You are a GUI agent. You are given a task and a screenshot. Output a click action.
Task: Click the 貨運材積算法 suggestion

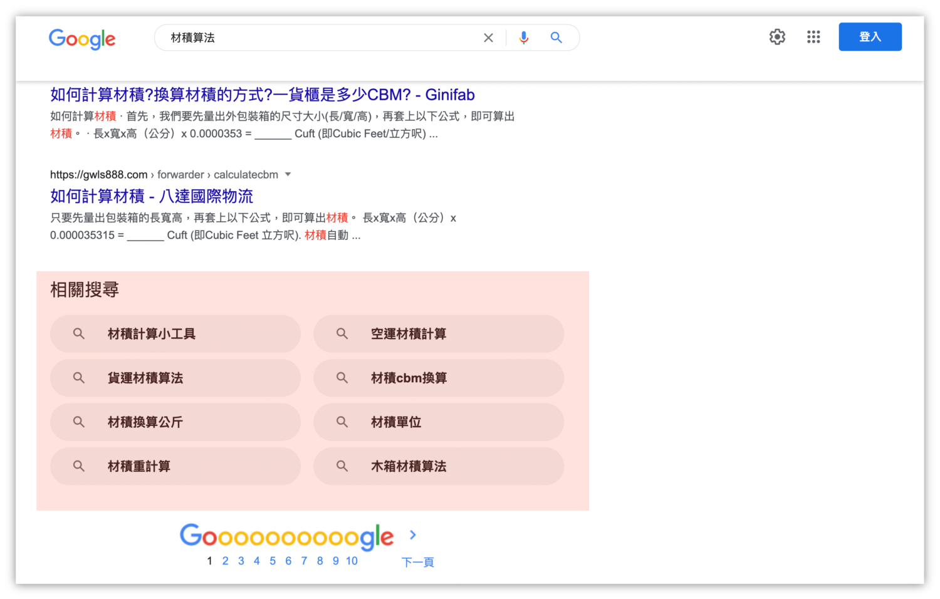145,378
